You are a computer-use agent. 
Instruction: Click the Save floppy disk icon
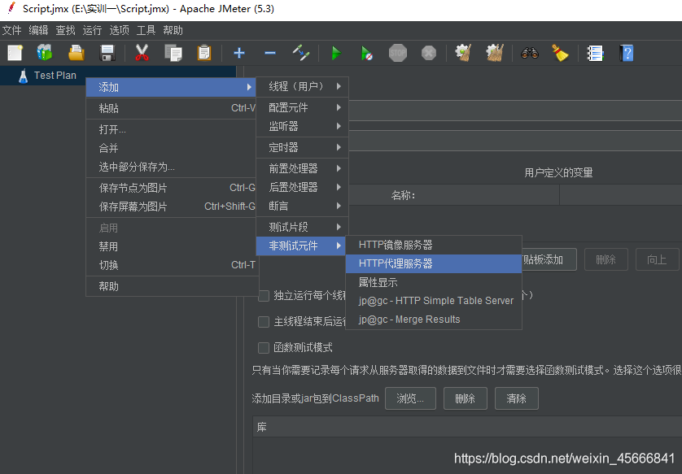tap(107, 53)
